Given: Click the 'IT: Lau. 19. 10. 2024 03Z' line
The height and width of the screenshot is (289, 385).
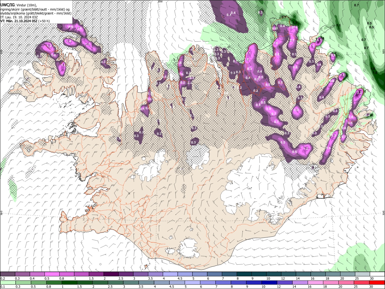Looking at the screenshot, I should click(x=19, y=17).
